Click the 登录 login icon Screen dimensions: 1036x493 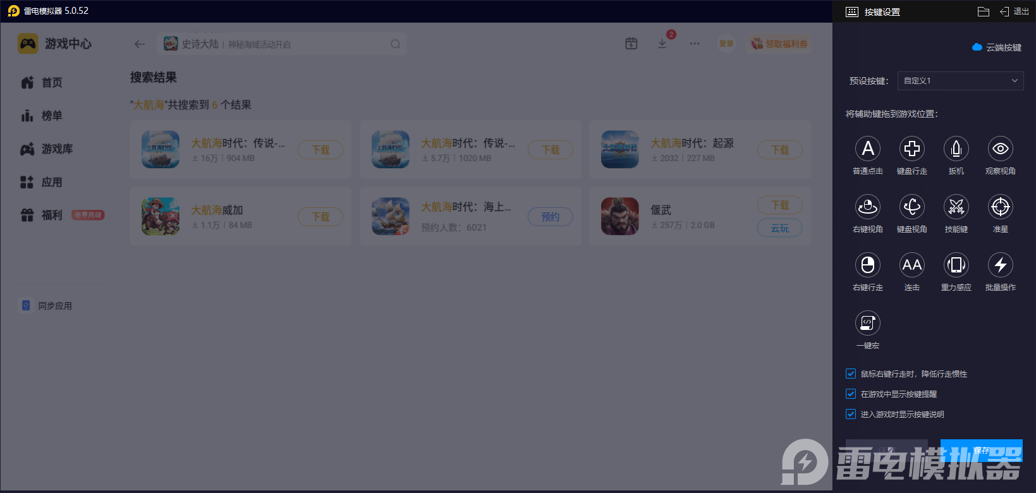click(726, 44)
